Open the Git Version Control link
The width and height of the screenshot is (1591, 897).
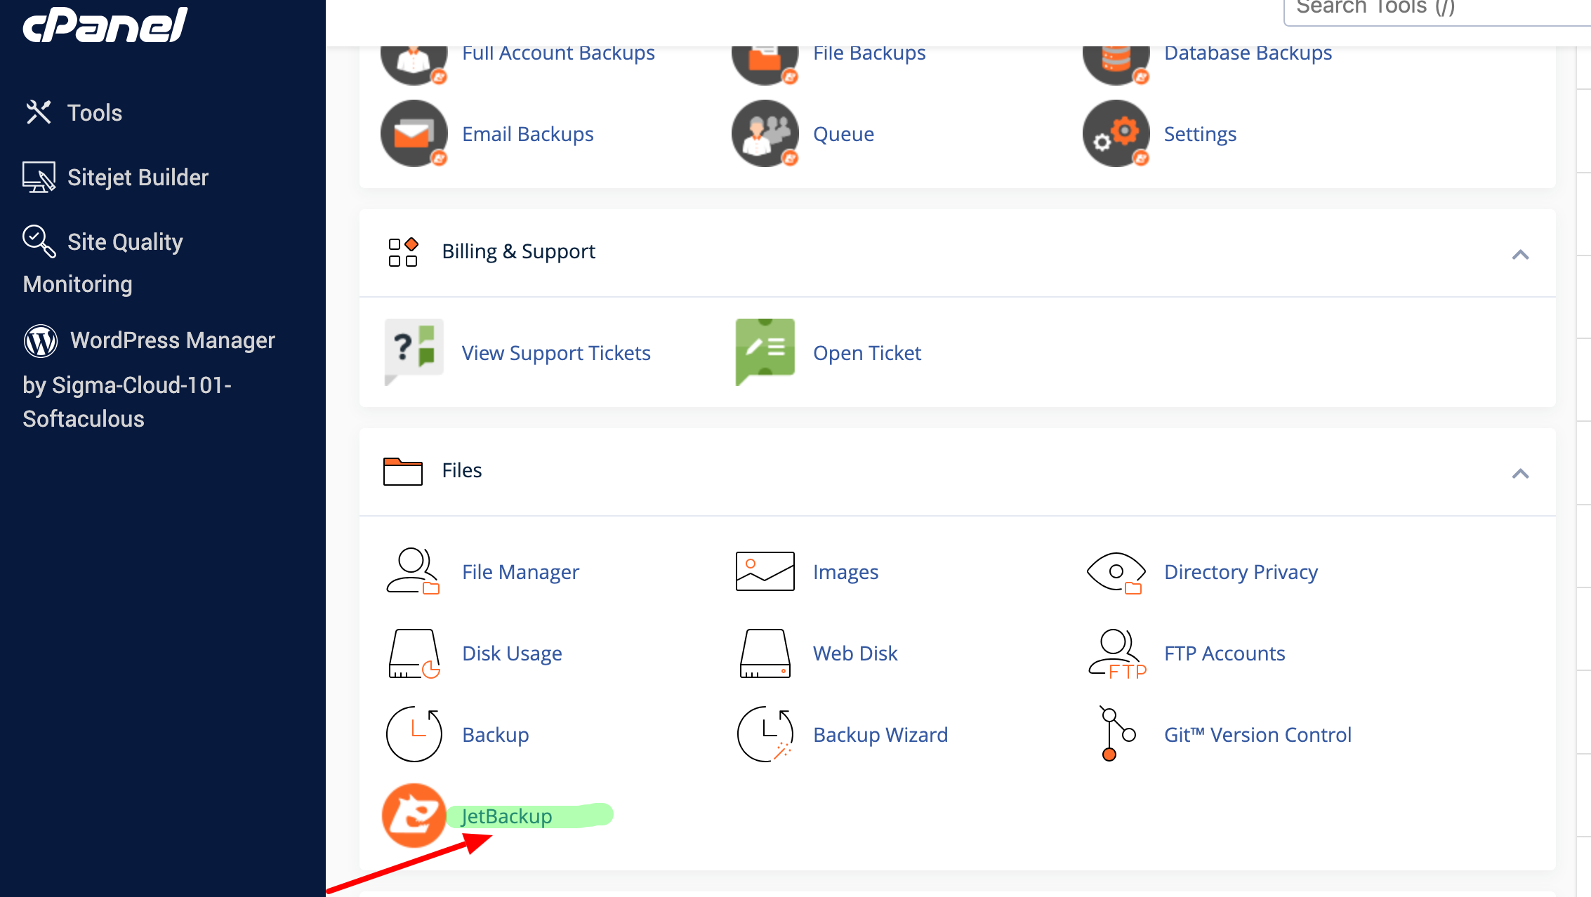(x=1257, y=735)
